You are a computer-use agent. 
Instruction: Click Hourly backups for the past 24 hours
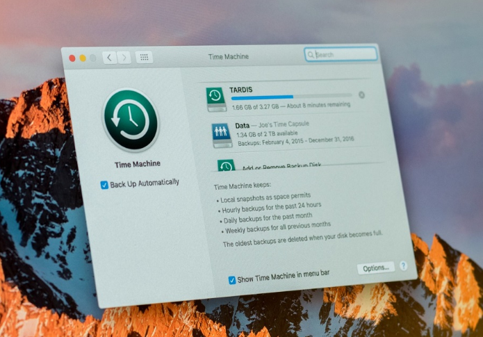tap(271, 207)
